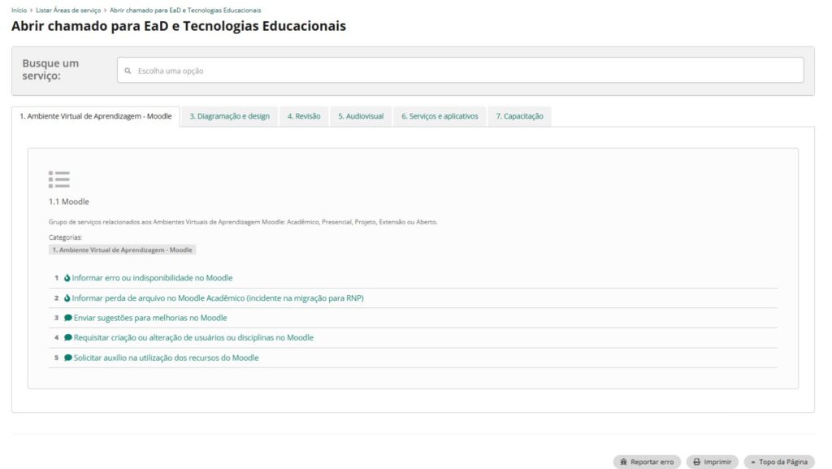Open the 4. Revisão tab
Viewport: 832px width, 469px height.
click(x=303, y=116)
